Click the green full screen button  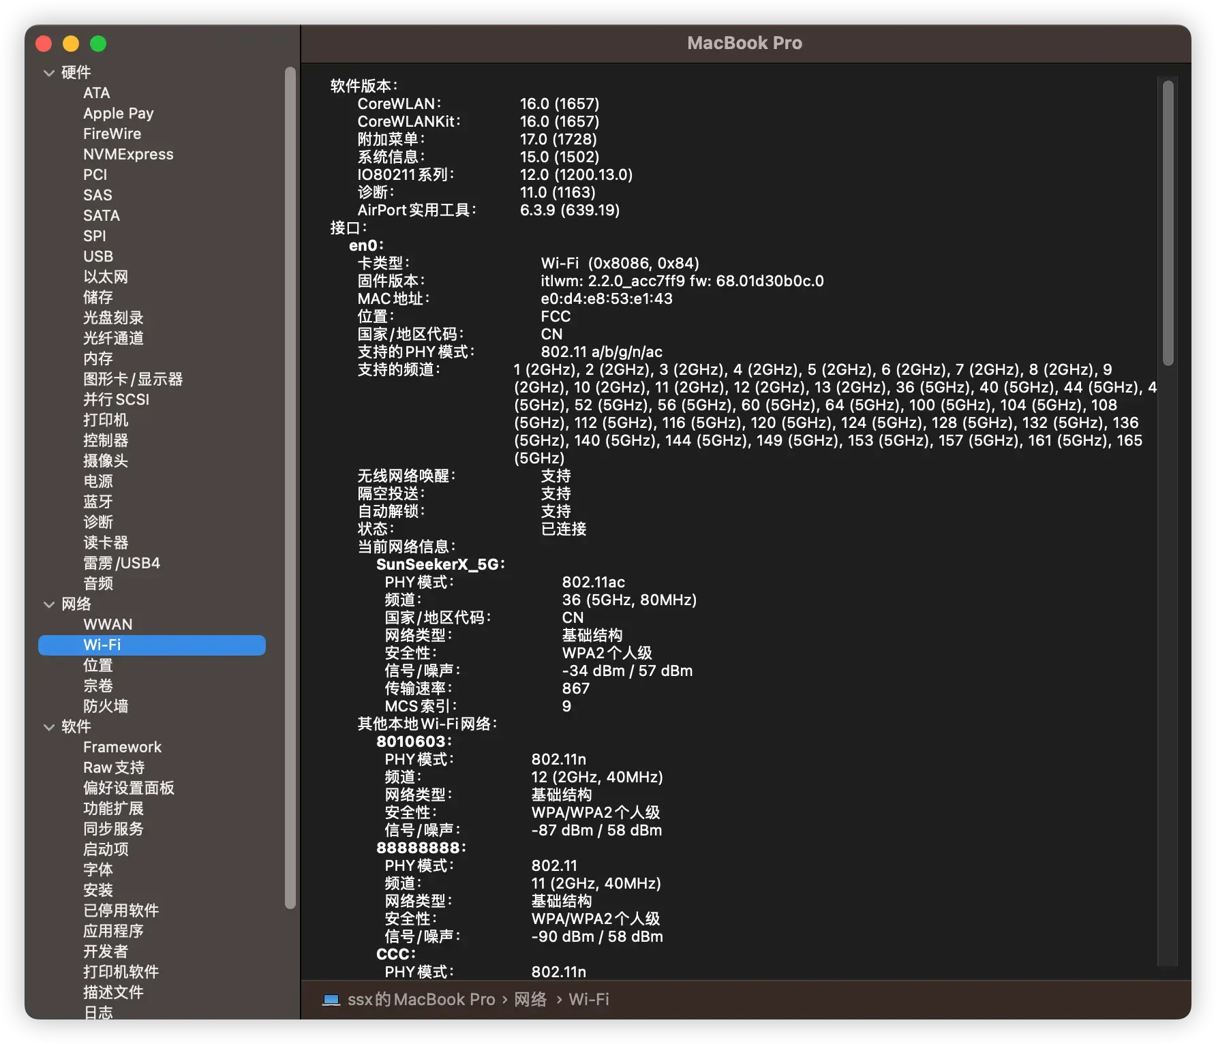tap(98, 44)
